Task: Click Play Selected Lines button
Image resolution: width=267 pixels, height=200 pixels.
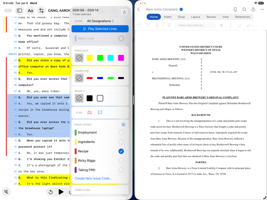Action: (x=100, y=29)
